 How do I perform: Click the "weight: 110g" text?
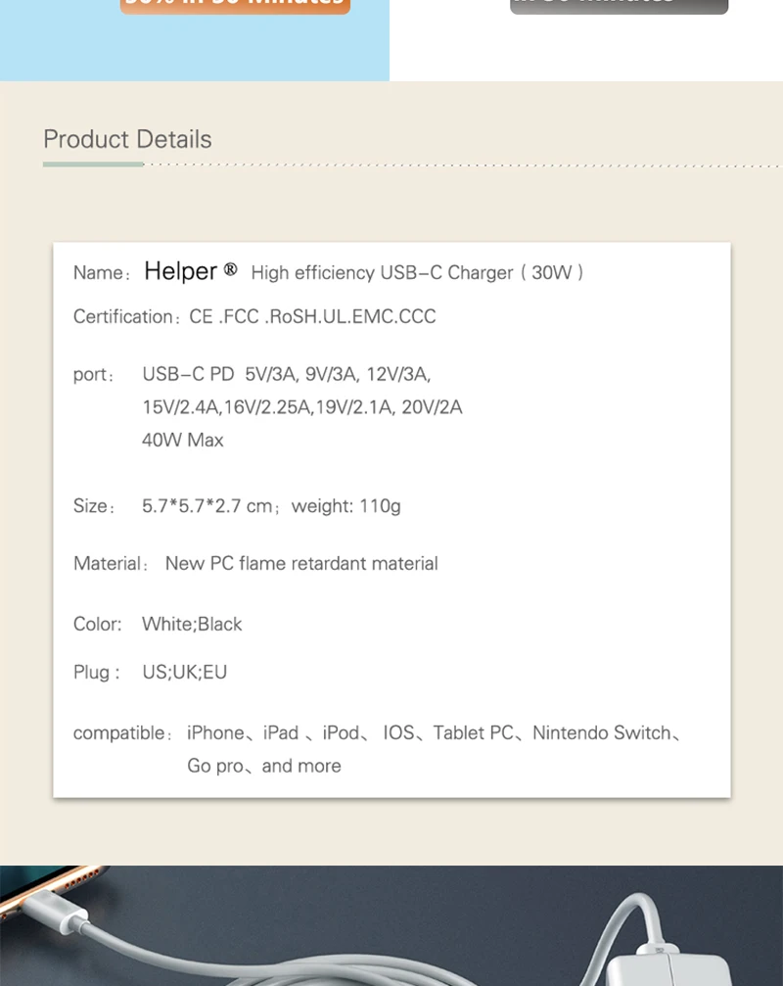click(x=346, y=505)
